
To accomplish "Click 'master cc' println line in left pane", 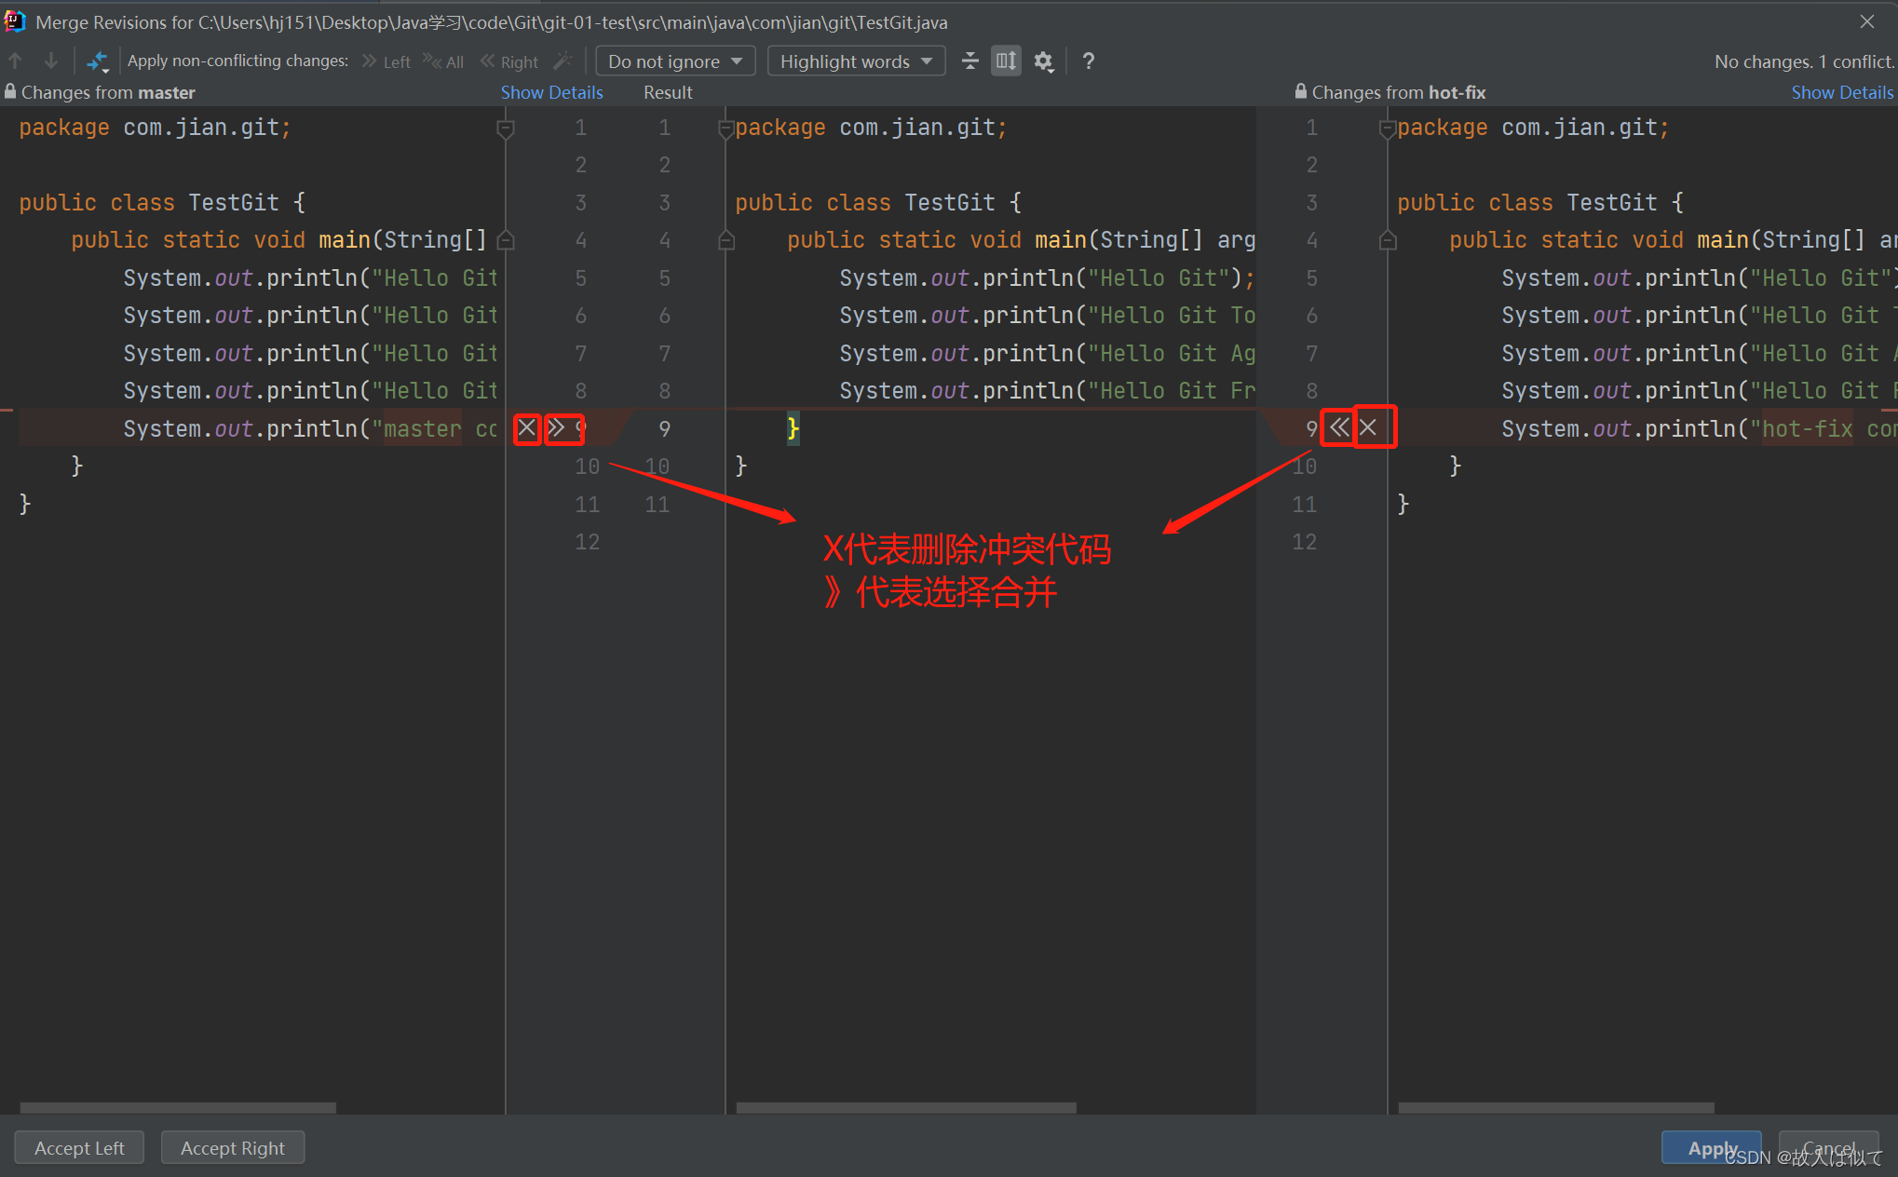I will [311, 428].
